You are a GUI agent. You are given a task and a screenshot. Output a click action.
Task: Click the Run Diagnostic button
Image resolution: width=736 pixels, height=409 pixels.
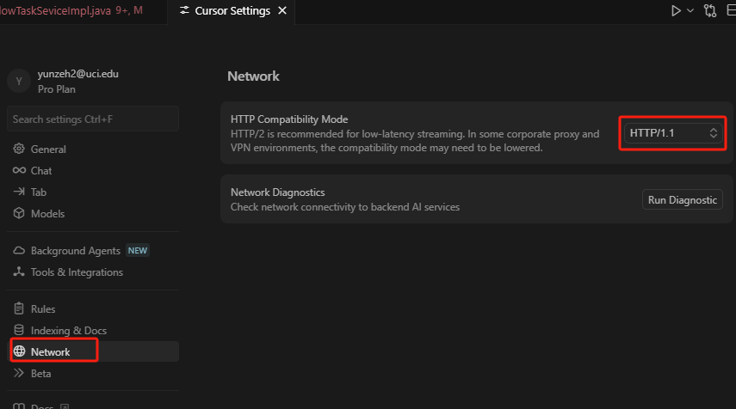coord(683,200)
